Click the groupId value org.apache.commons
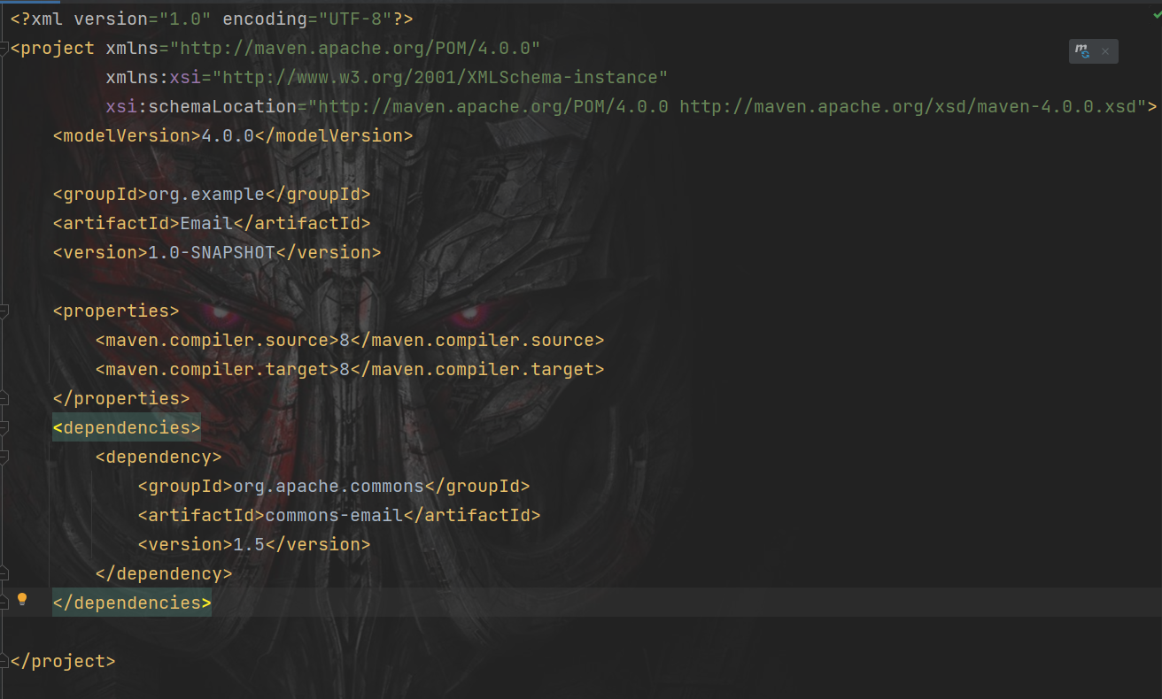This screenshot has width=1162, height=699. pyautogui.click(x=329, y=486)
